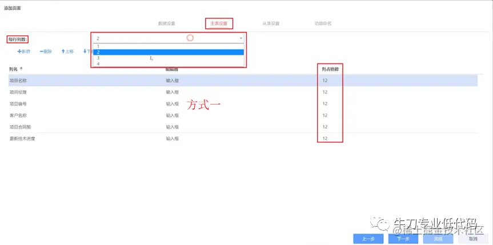The height and width of the screenshot is (245, 493).
Task: Choose option 3 in the dropdown list
Action: (169, 58)
